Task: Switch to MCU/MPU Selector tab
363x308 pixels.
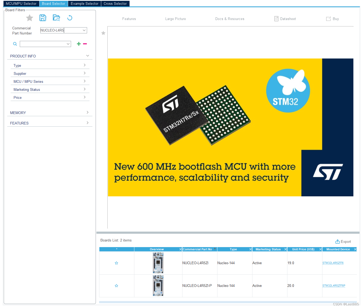Action: (21, 3)
